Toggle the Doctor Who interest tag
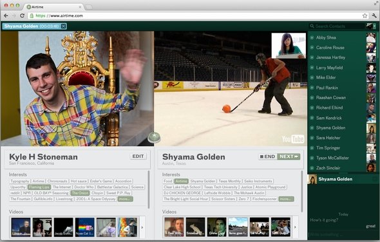This screenshot has height=242, width=380. coord(84,187)
